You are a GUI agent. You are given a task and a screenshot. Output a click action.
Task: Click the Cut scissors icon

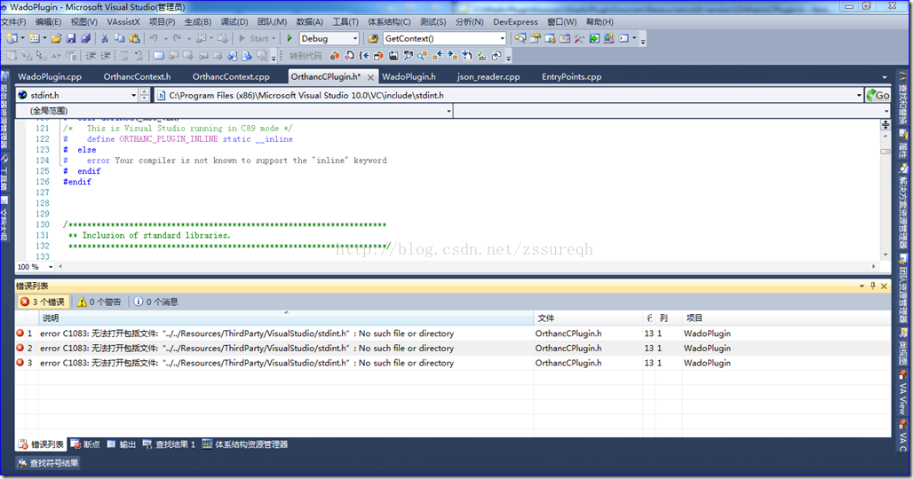tap(104, 38)
